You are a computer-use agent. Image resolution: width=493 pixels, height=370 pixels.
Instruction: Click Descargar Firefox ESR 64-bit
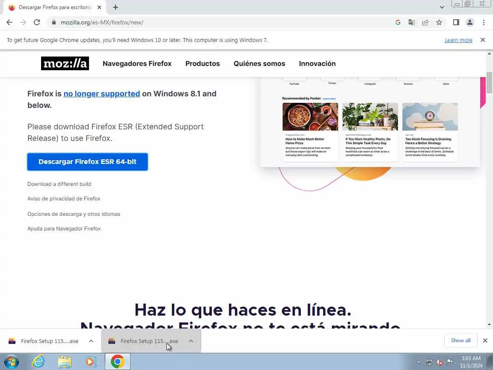click(87, 162)
